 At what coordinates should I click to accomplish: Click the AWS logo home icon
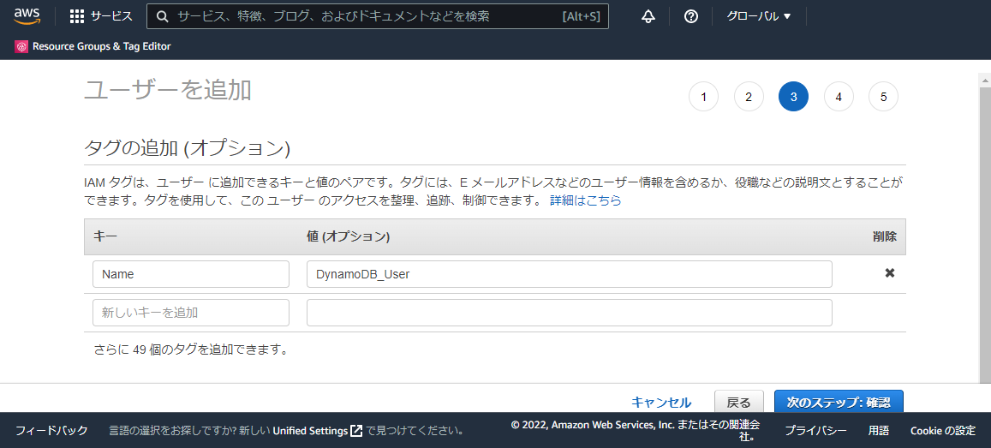[x=27, y=16]
